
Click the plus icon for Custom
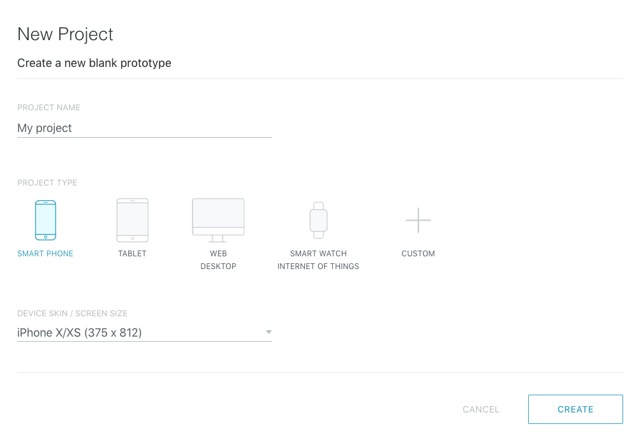tap(418, 220)
